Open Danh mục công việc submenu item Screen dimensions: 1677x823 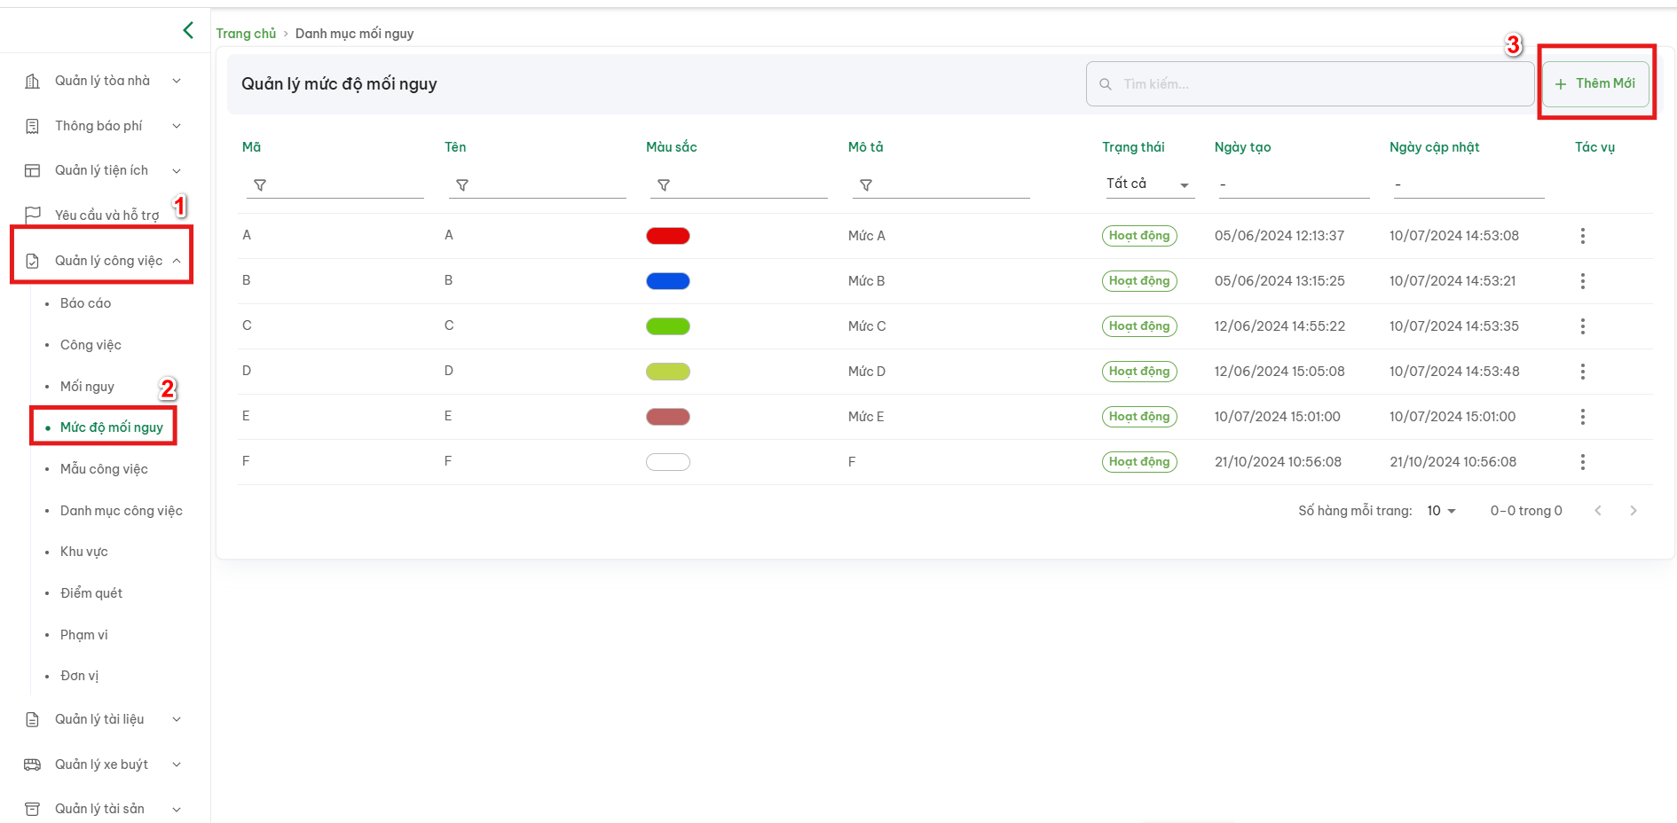122,511
